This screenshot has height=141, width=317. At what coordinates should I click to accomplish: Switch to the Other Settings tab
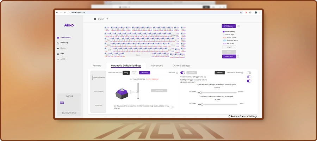tap(181, 66)
